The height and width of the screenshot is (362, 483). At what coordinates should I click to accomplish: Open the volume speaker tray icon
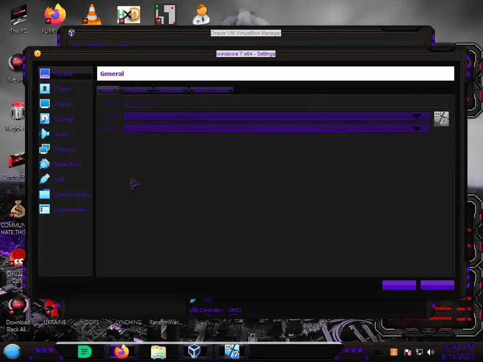431,352
